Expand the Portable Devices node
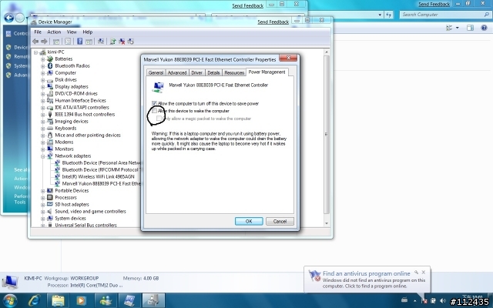493x308 pixels. [43, 191]
